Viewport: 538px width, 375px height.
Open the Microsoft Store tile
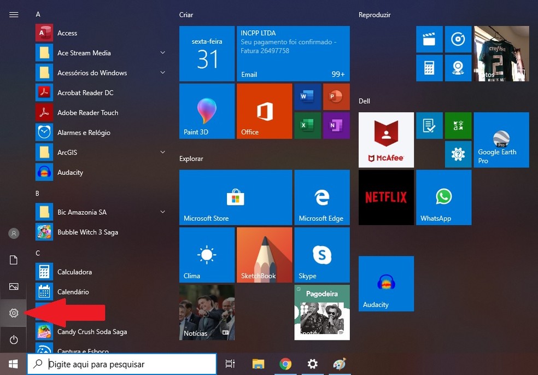click(236, 197)
